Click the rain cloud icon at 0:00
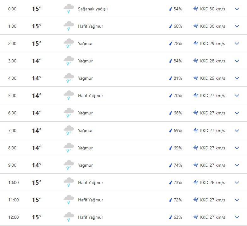The height and width of the screenshot is (226, 247). (x=69, y=9)
